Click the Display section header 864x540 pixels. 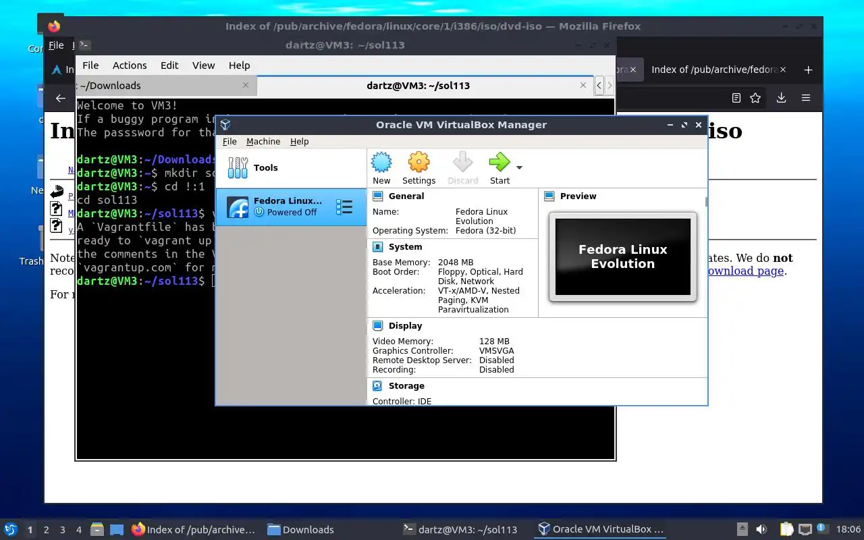[405, 325]
